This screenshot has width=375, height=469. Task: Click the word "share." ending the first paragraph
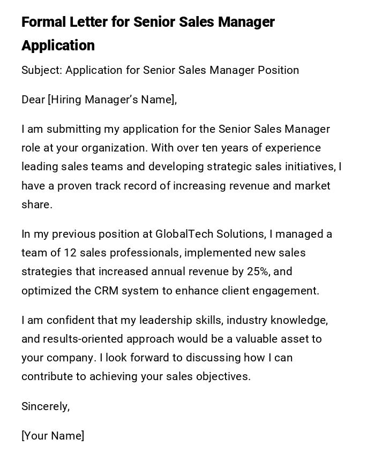37,205
